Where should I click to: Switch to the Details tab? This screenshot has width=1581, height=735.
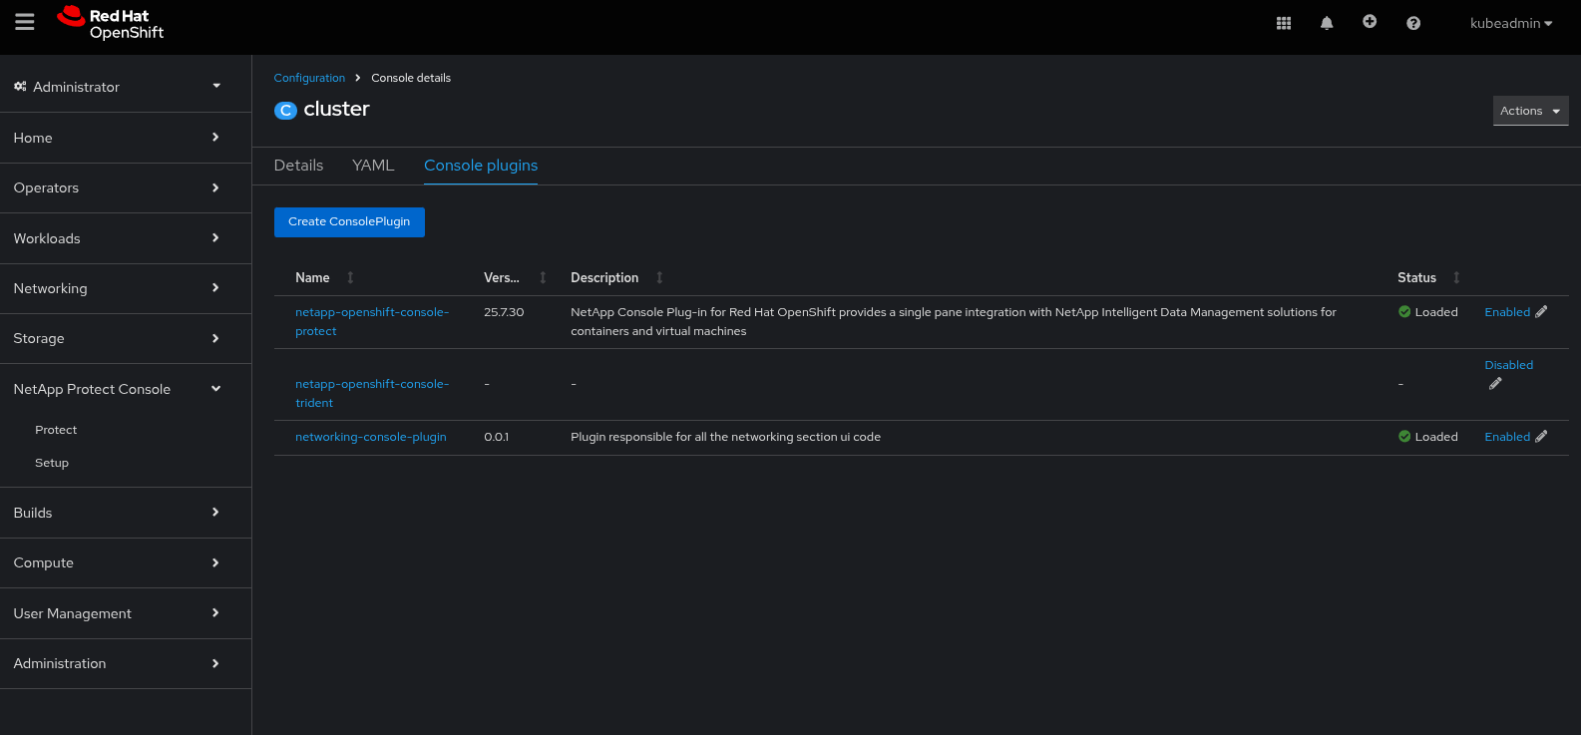click(298, 166)
